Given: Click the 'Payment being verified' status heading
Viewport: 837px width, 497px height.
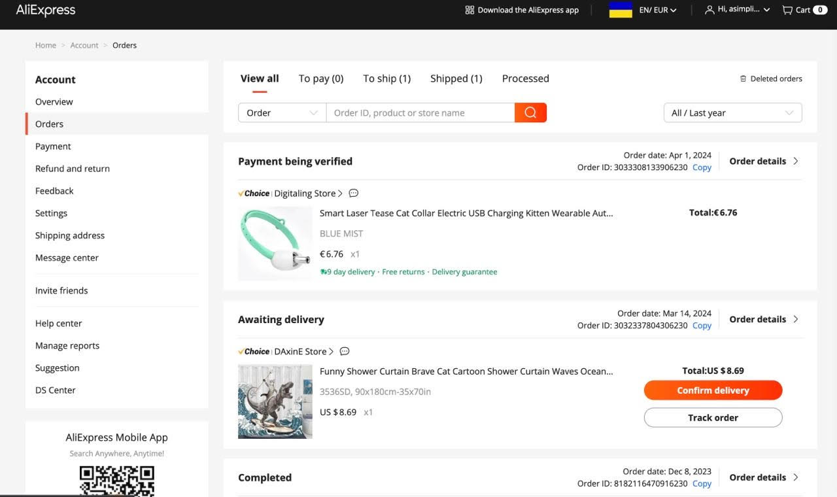Looking at the screenshot, I should coord(295,162).
